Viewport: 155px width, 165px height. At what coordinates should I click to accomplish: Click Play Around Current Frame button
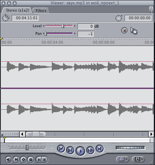pyautogui.click(x=90, y=151)
